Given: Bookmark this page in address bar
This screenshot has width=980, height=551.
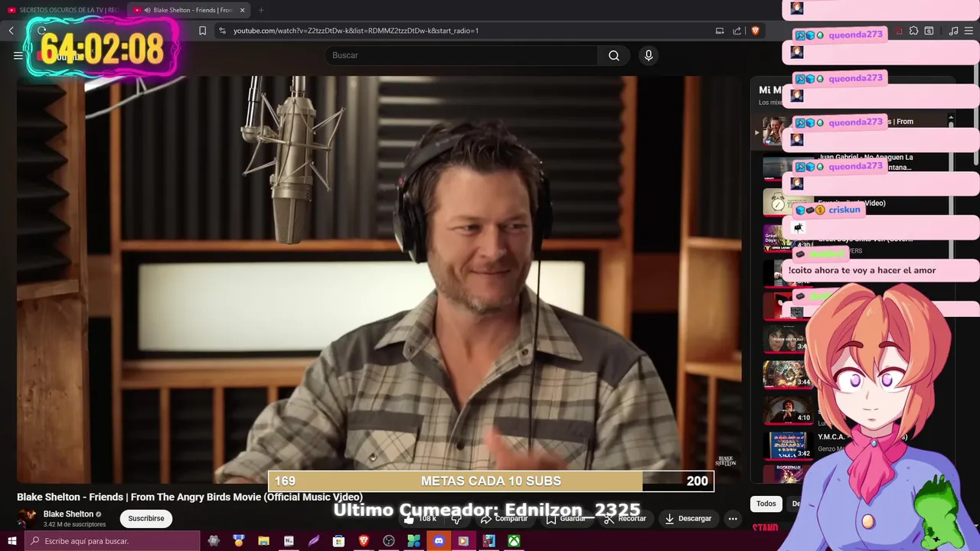Looking at the screenshot, I should [x=202, y=31].
